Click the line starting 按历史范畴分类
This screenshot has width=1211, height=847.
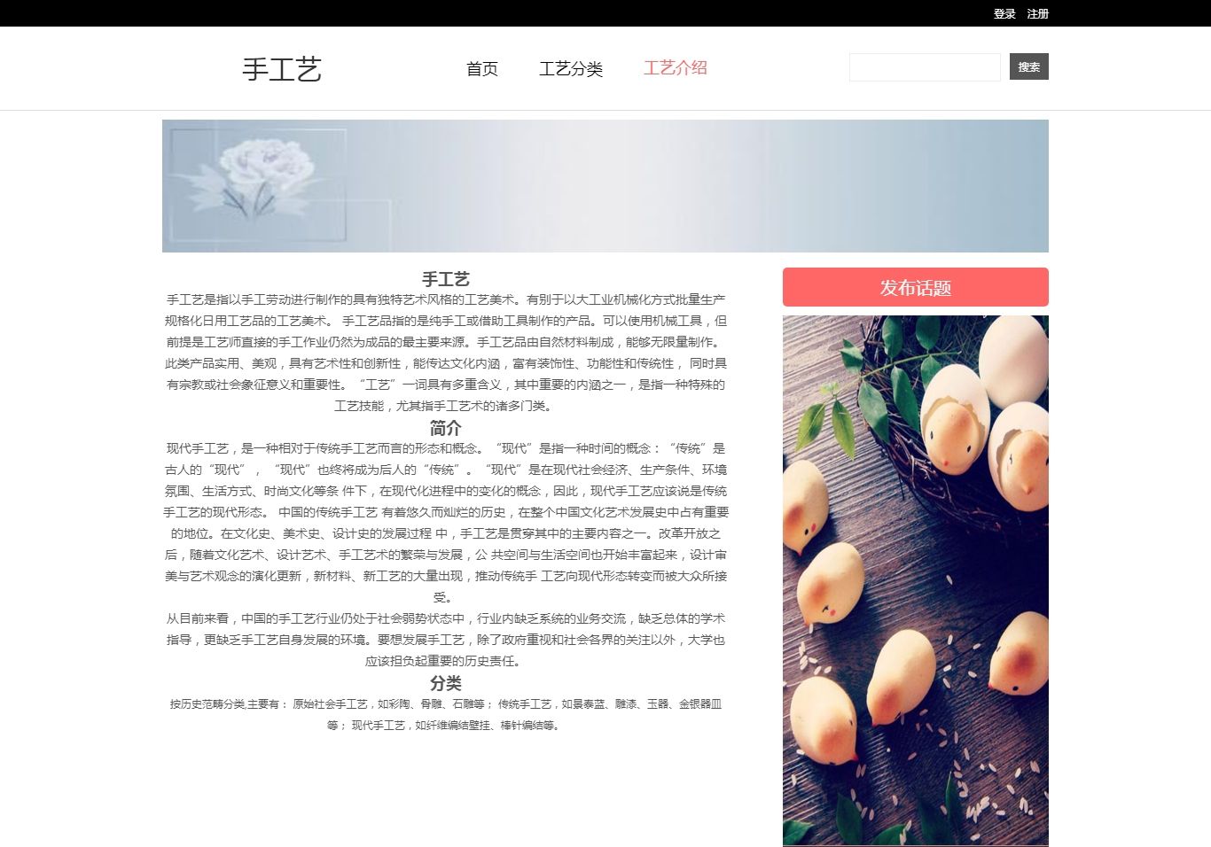tap(446, 704)
